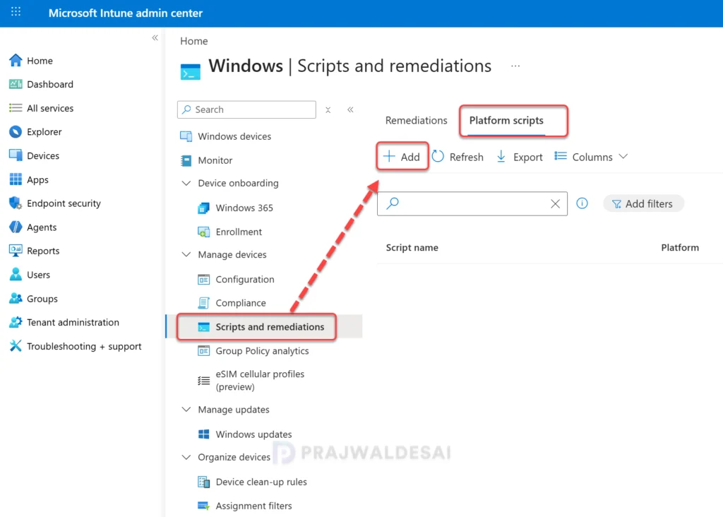Sort by the Script name column header
The image size is (723, 517).
[412, 248]
